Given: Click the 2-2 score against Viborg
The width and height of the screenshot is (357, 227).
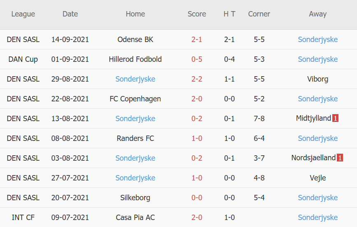Looking at the screenshot, I should [196, 79].
